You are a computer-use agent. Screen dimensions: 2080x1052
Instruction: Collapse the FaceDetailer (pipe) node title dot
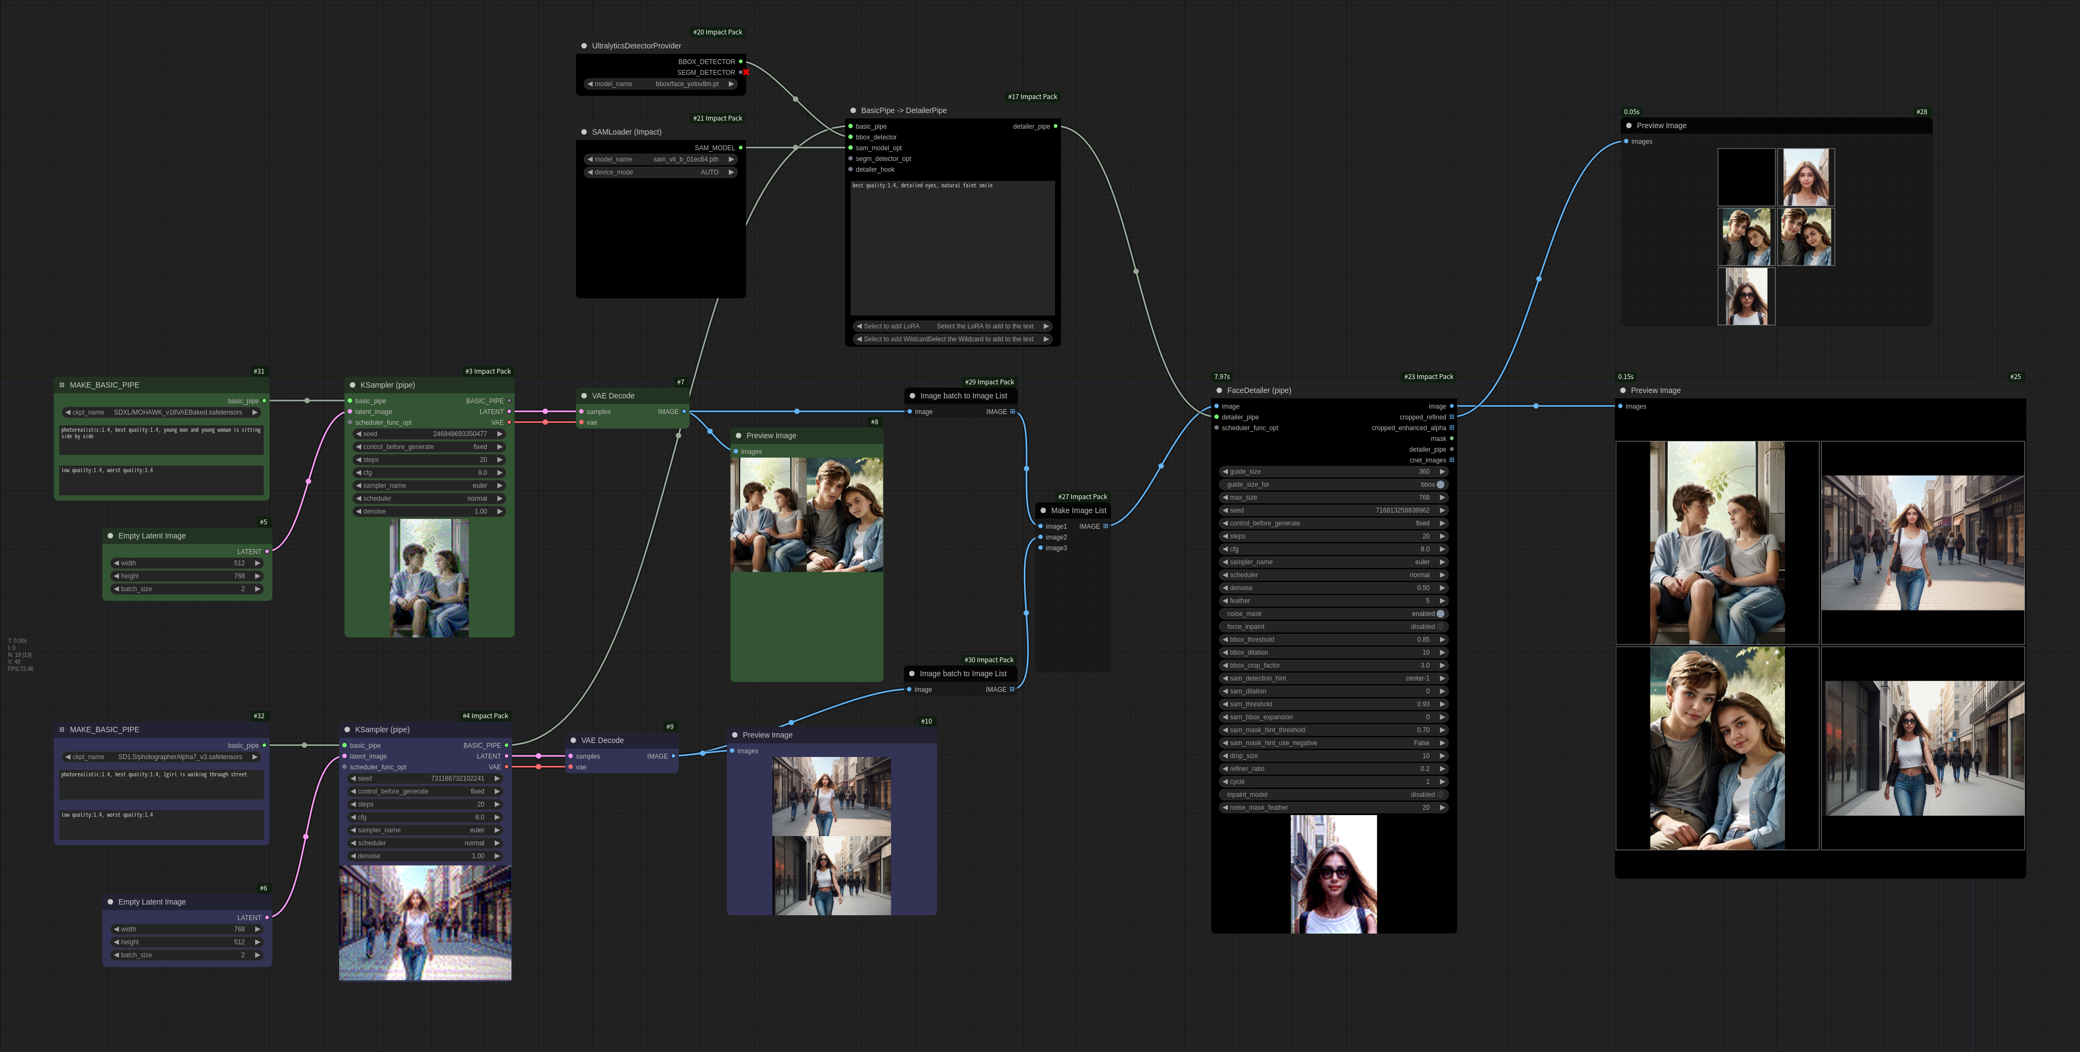1219,391
